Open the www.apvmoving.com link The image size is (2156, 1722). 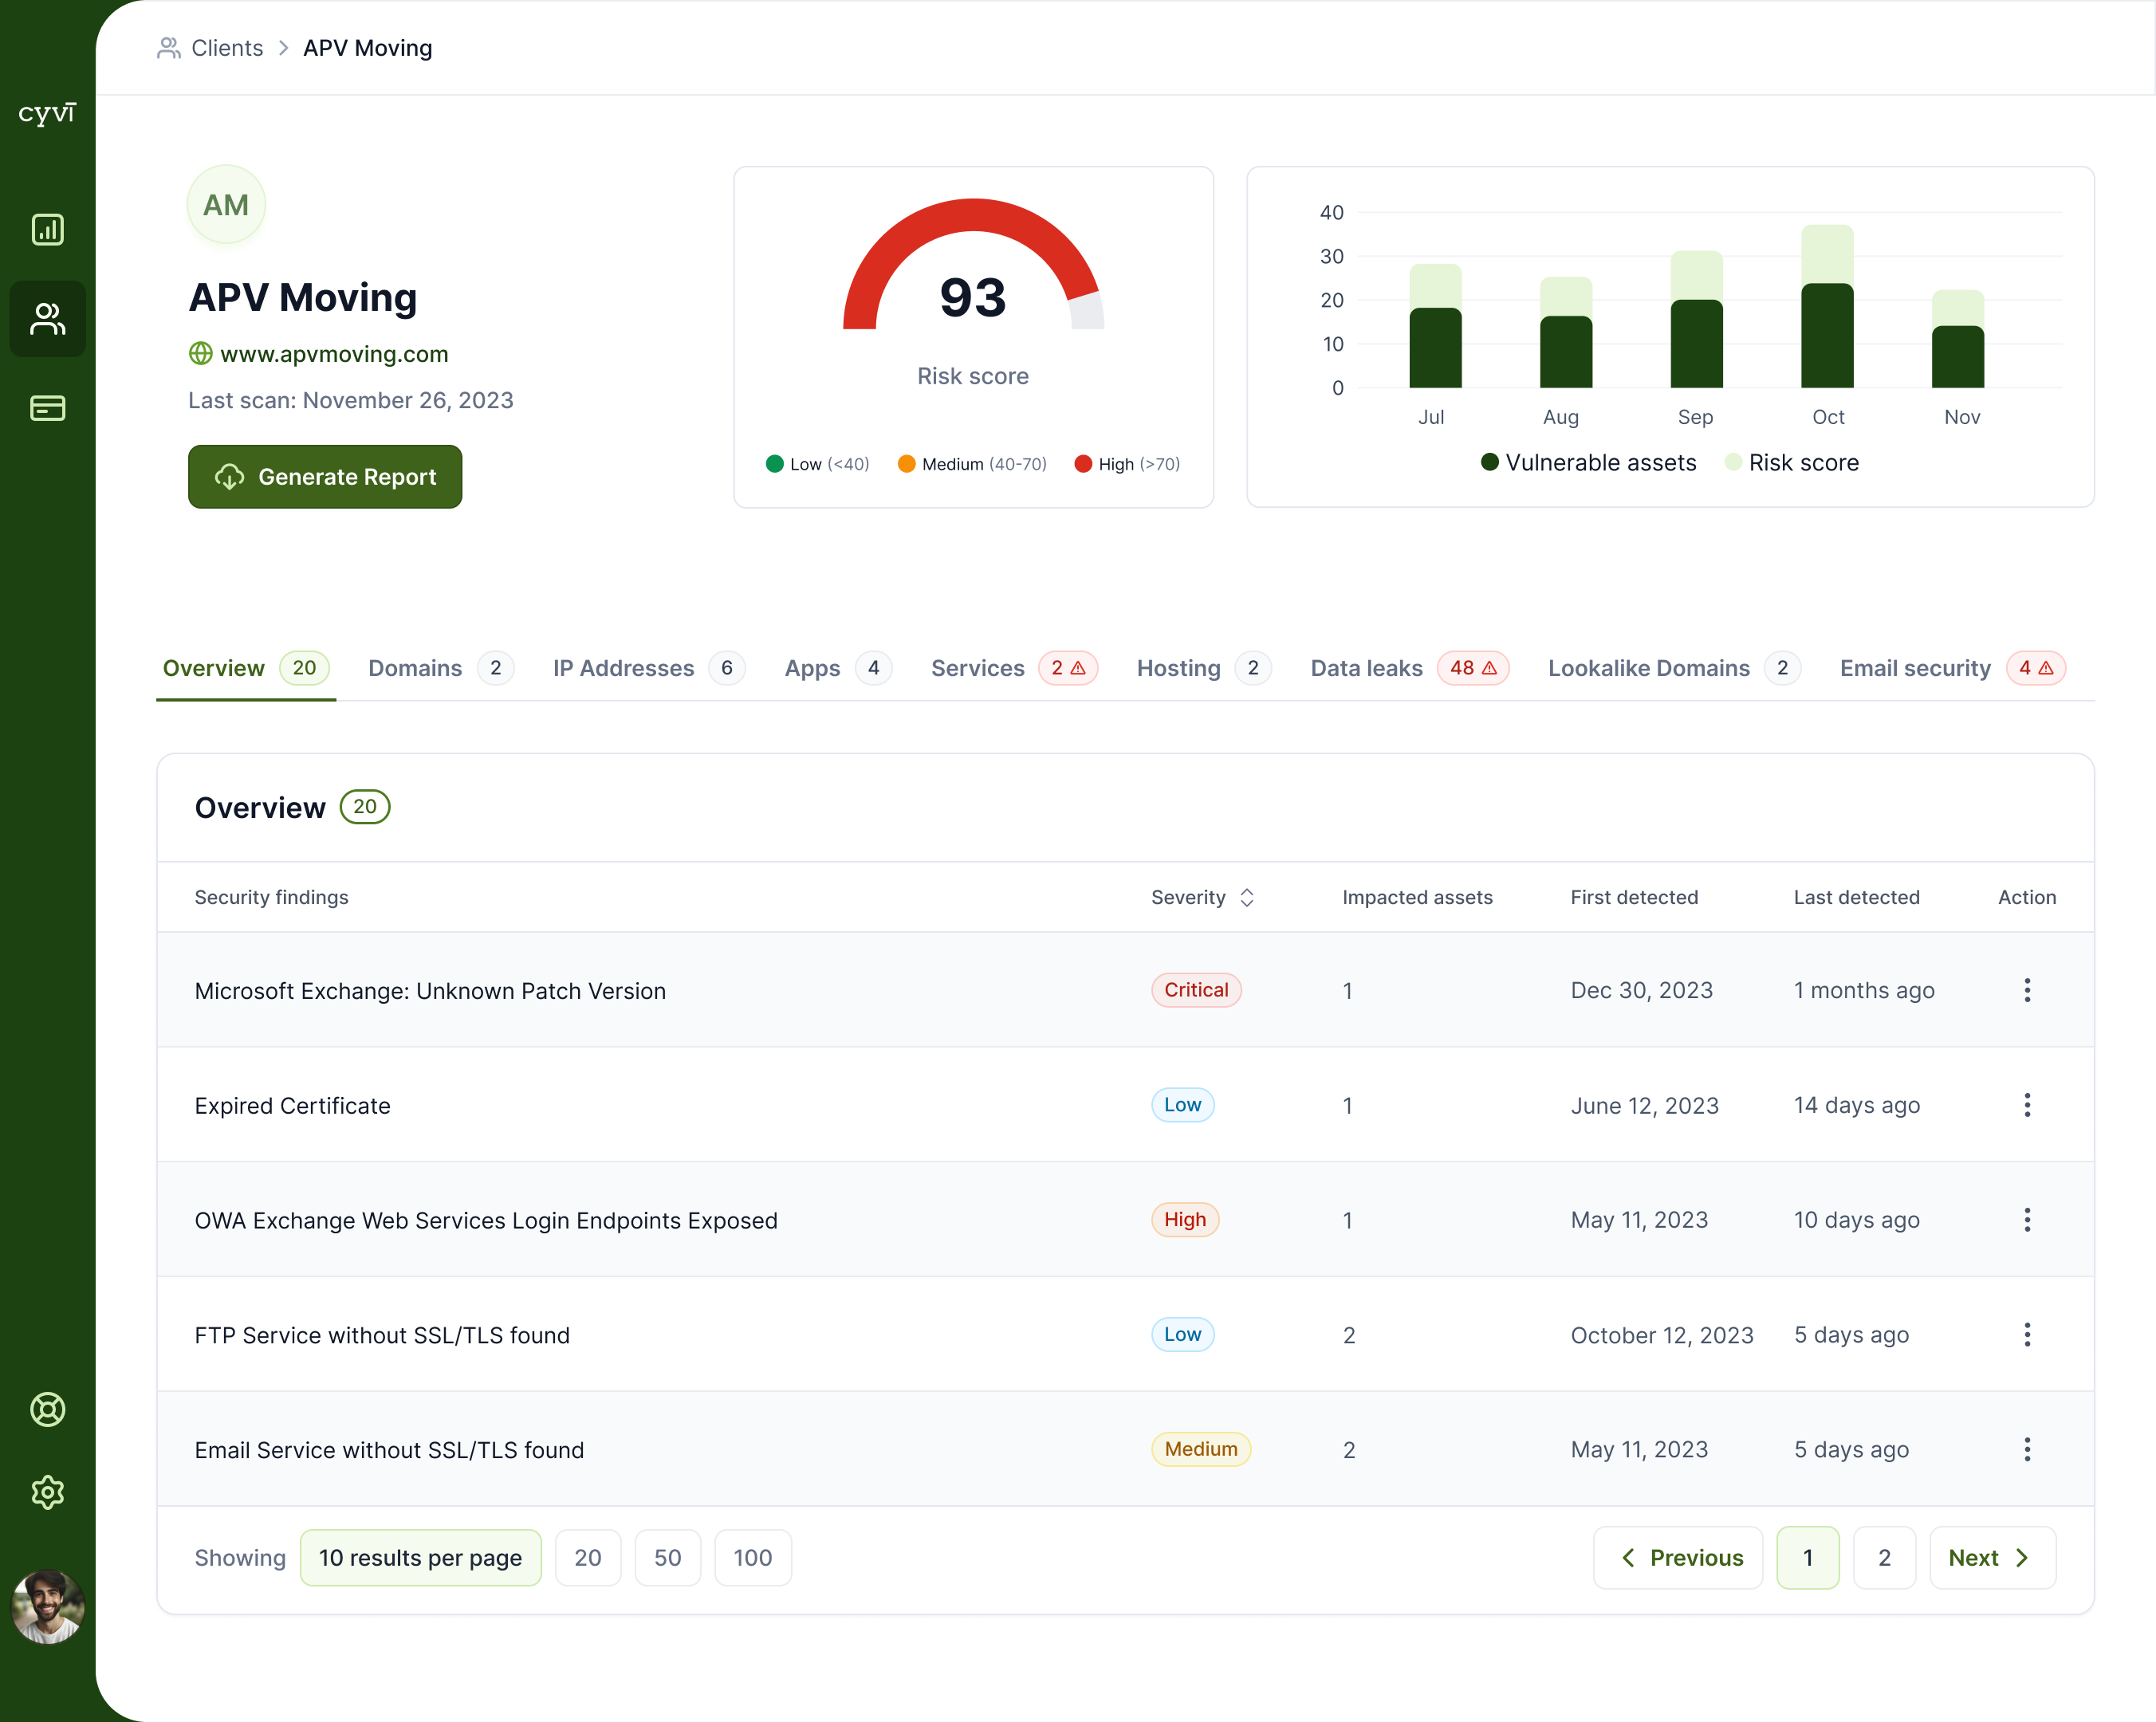[x=334, y=353]
